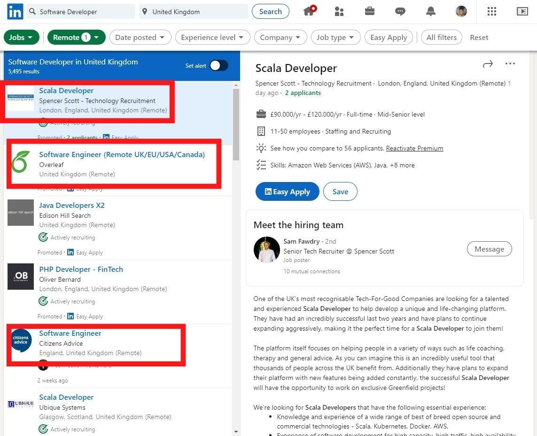
Task: Click the "Meet the hiring team" heading
Action: click(x=298, y=225)
